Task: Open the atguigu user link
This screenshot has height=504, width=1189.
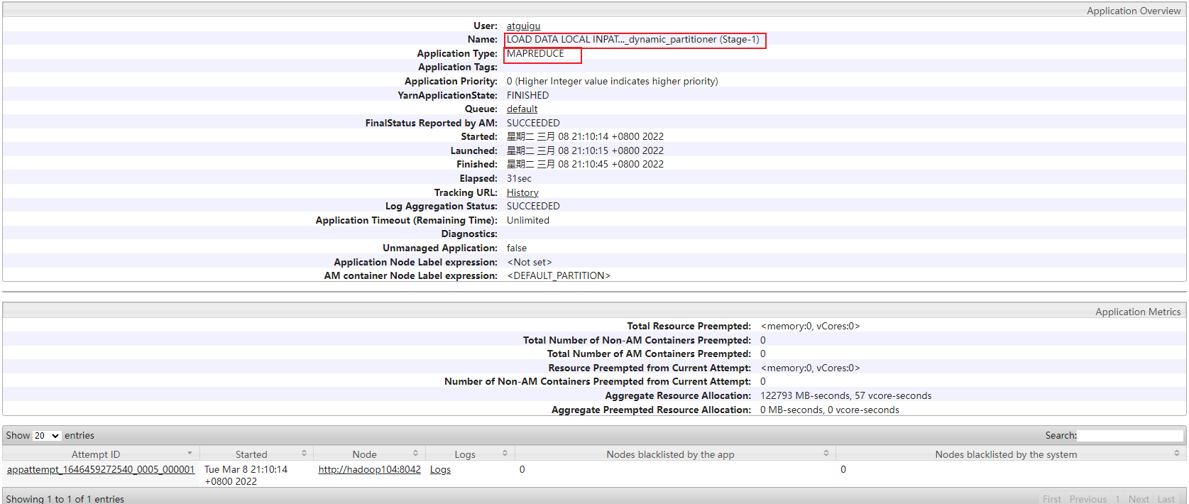Action: point(523,26)
